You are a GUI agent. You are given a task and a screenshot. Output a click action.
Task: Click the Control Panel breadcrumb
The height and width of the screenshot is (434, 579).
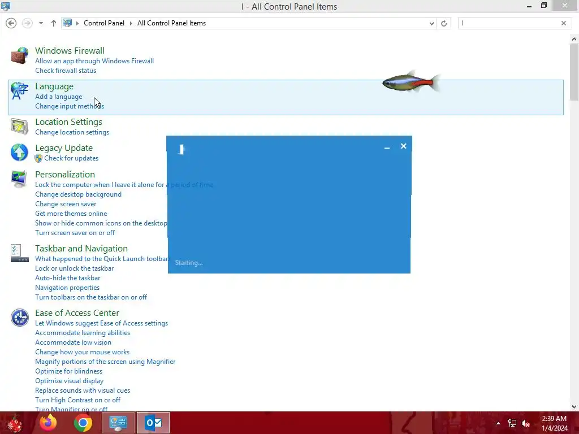[104, 23]
